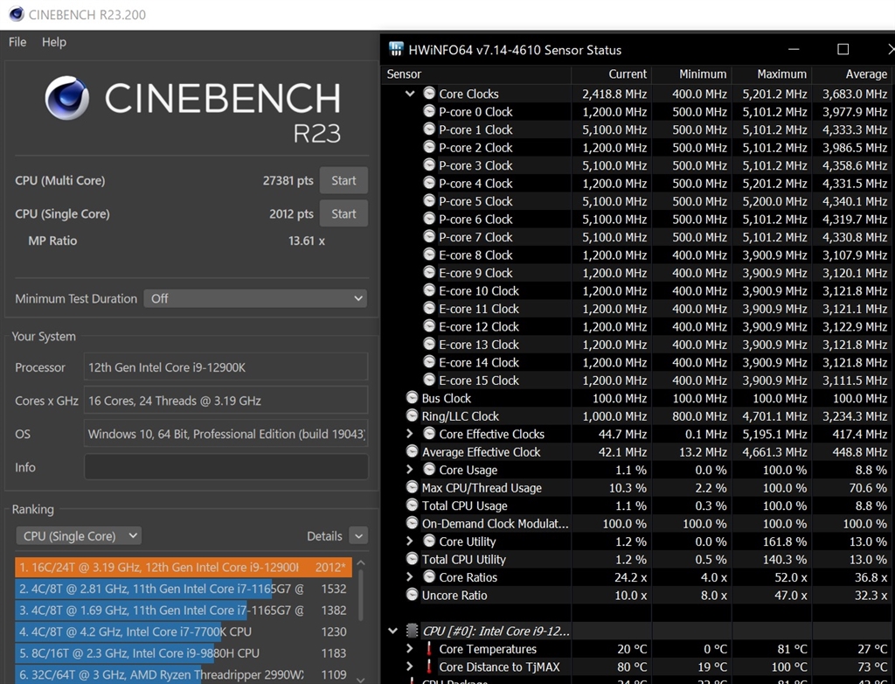Click the empty Info input field

[226, 467]
